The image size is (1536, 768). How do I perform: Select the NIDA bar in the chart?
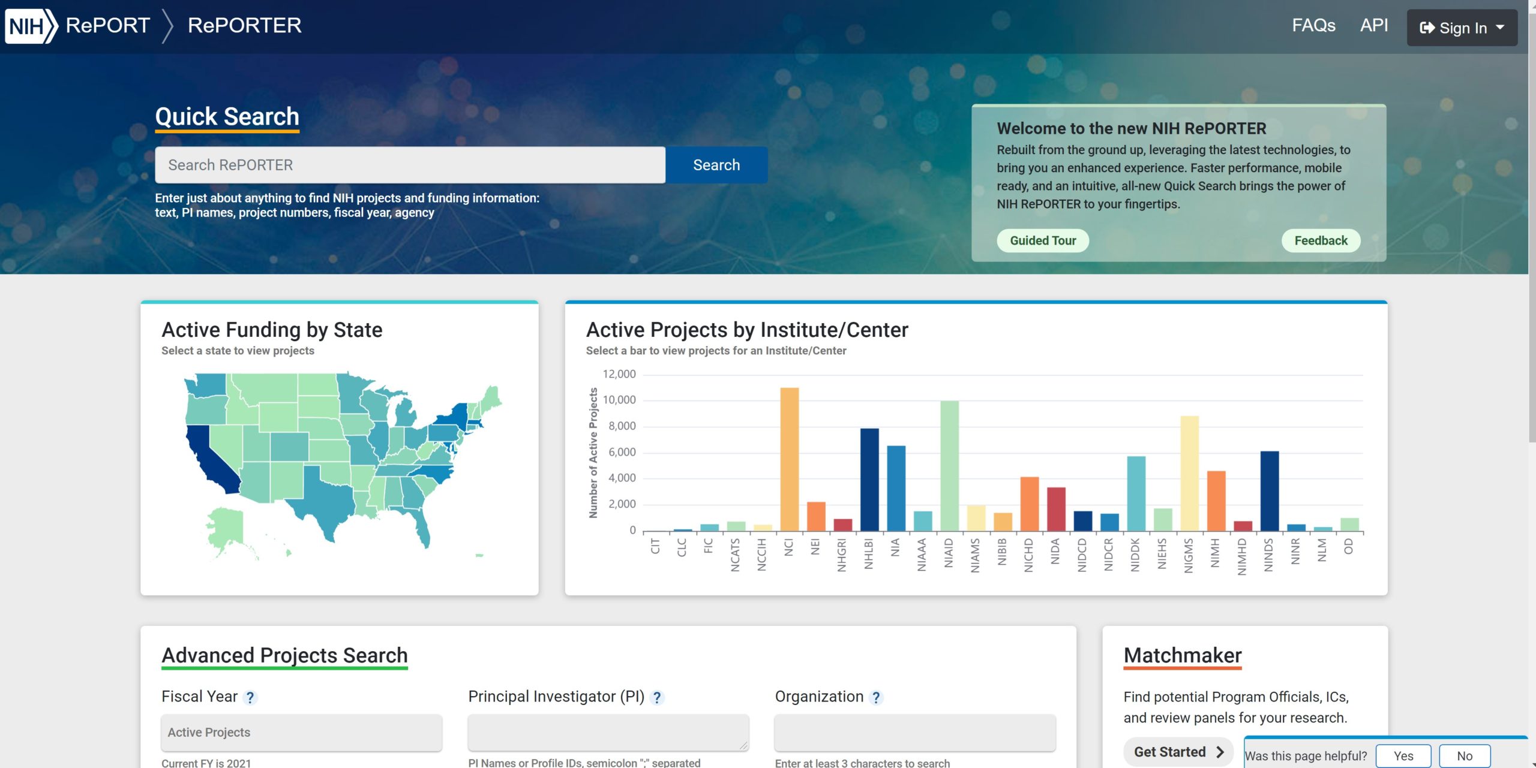point(1056,509)
